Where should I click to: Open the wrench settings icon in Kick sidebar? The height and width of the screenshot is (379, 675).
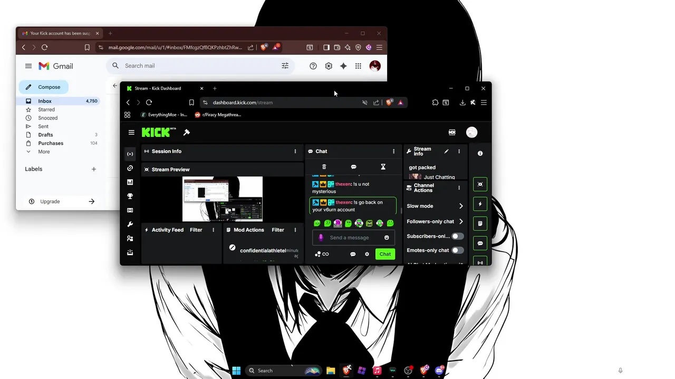[130, 224]
